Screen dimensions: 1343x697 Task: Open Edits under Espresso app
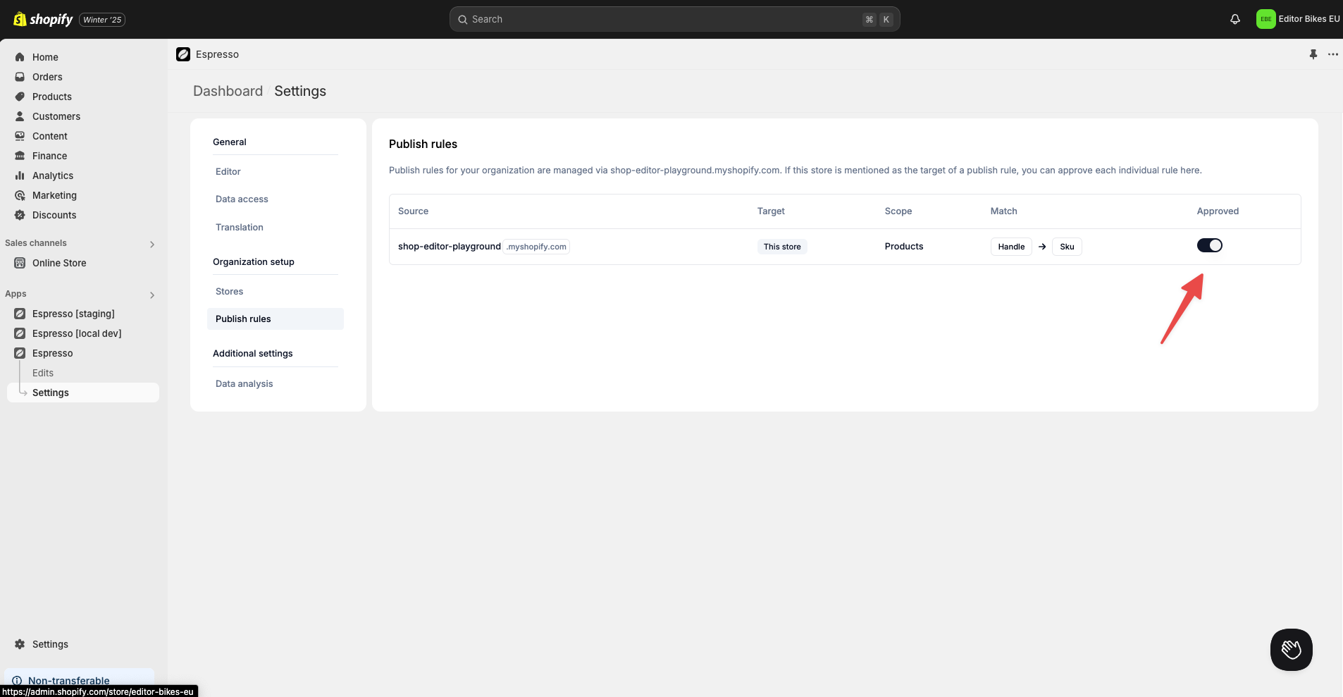[x=43, y=373]
